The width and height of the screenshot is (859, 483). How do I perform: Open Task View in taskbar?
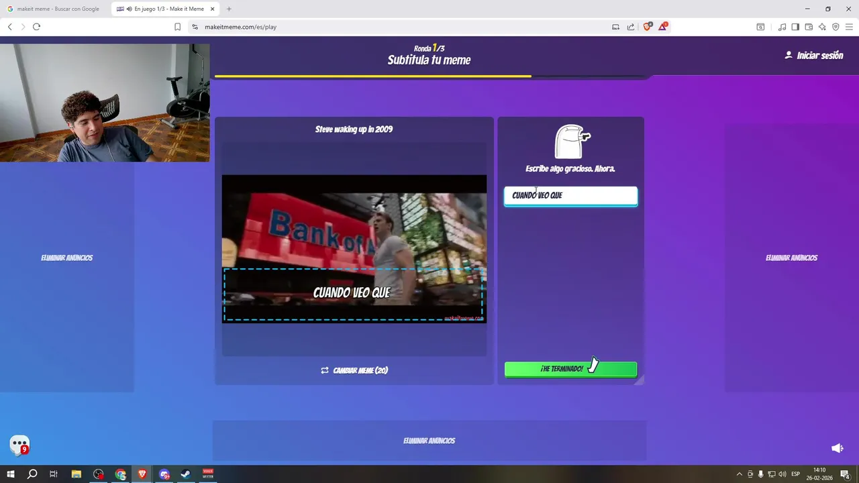pyautogui.click(x=54, y=474)
